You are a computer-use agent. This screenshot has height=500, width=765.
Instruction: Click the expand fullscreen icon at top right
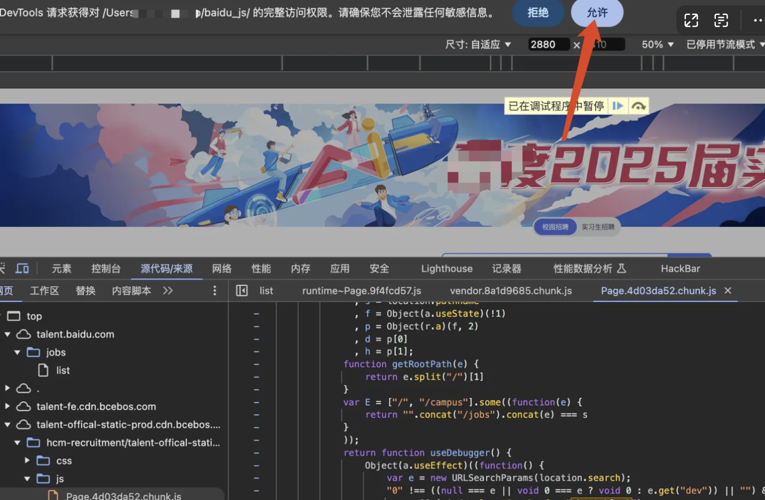(691, 20)
